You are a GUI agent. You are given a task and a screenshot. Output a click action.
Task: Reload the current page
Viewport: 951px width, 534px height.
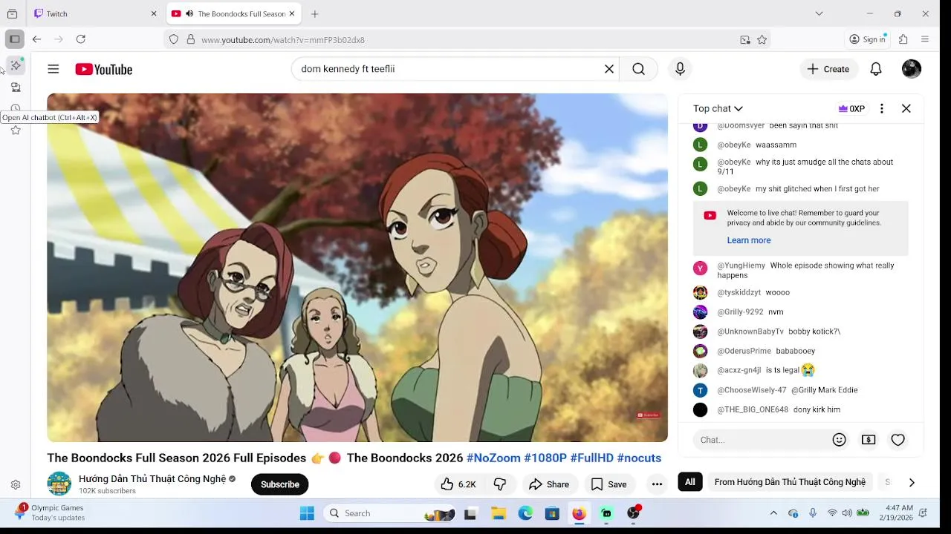[81, 39]
